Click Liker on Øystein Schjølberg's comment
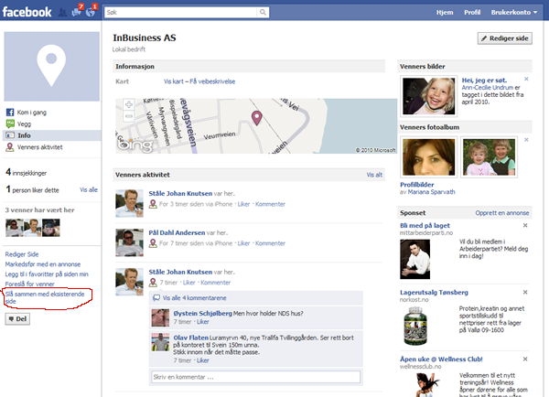 [203, 322]
